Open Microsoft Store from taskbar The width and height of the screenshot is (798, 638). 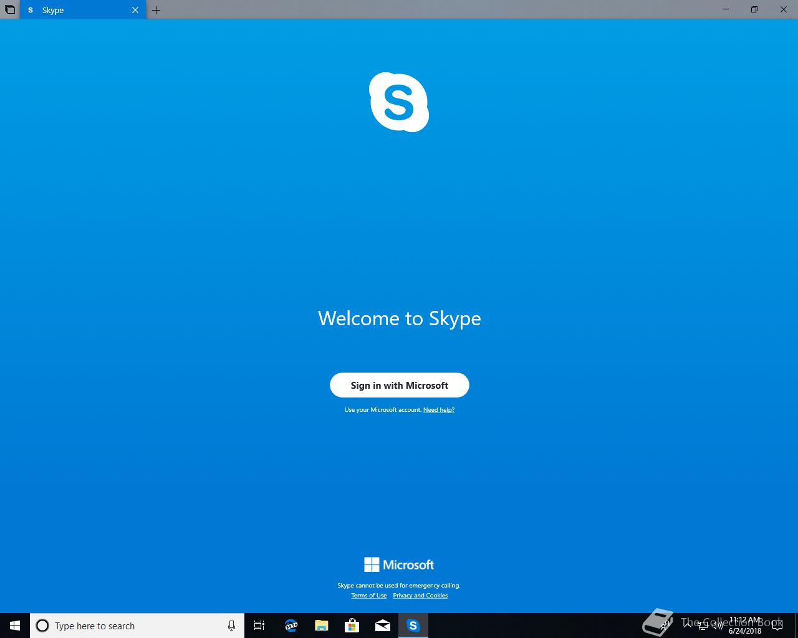coord(352,626)
